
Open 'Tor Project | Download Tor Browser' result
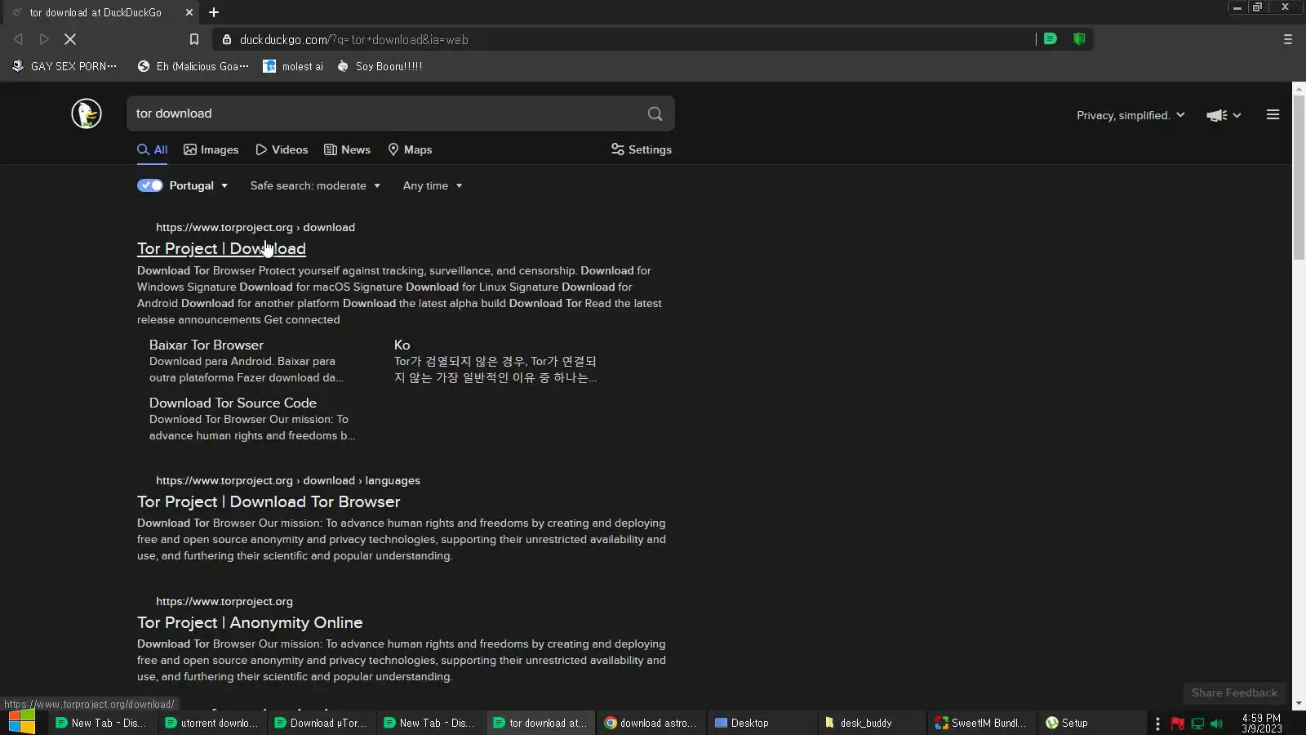[x=269, y=502]
